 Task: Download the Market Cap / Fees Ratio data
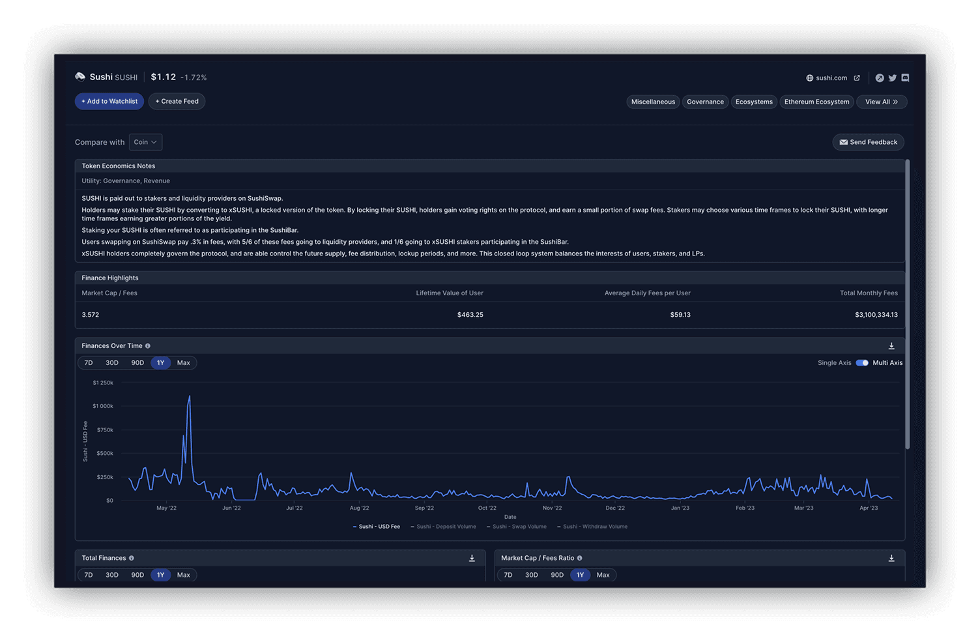tap(891, 558)
